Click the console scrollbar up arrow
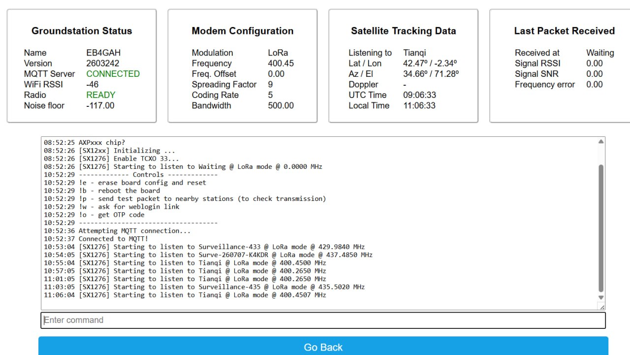The width and height of the screenshot is (630, 355). point(601,142)
